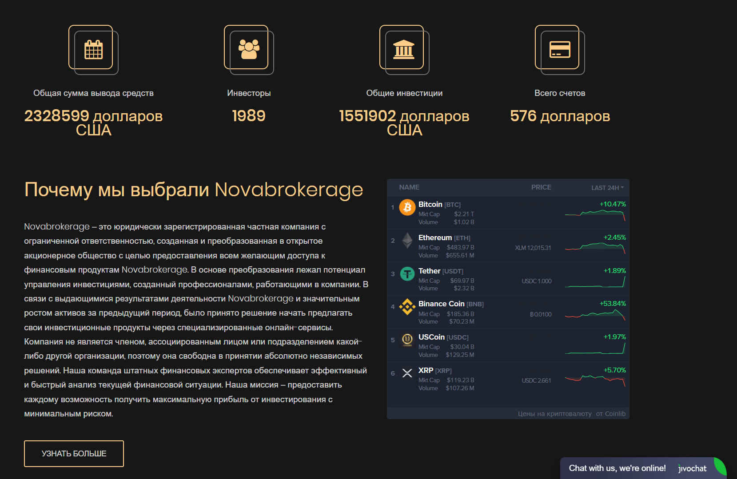
Task: Select the USCoin logo
Action: click(407, 340)
